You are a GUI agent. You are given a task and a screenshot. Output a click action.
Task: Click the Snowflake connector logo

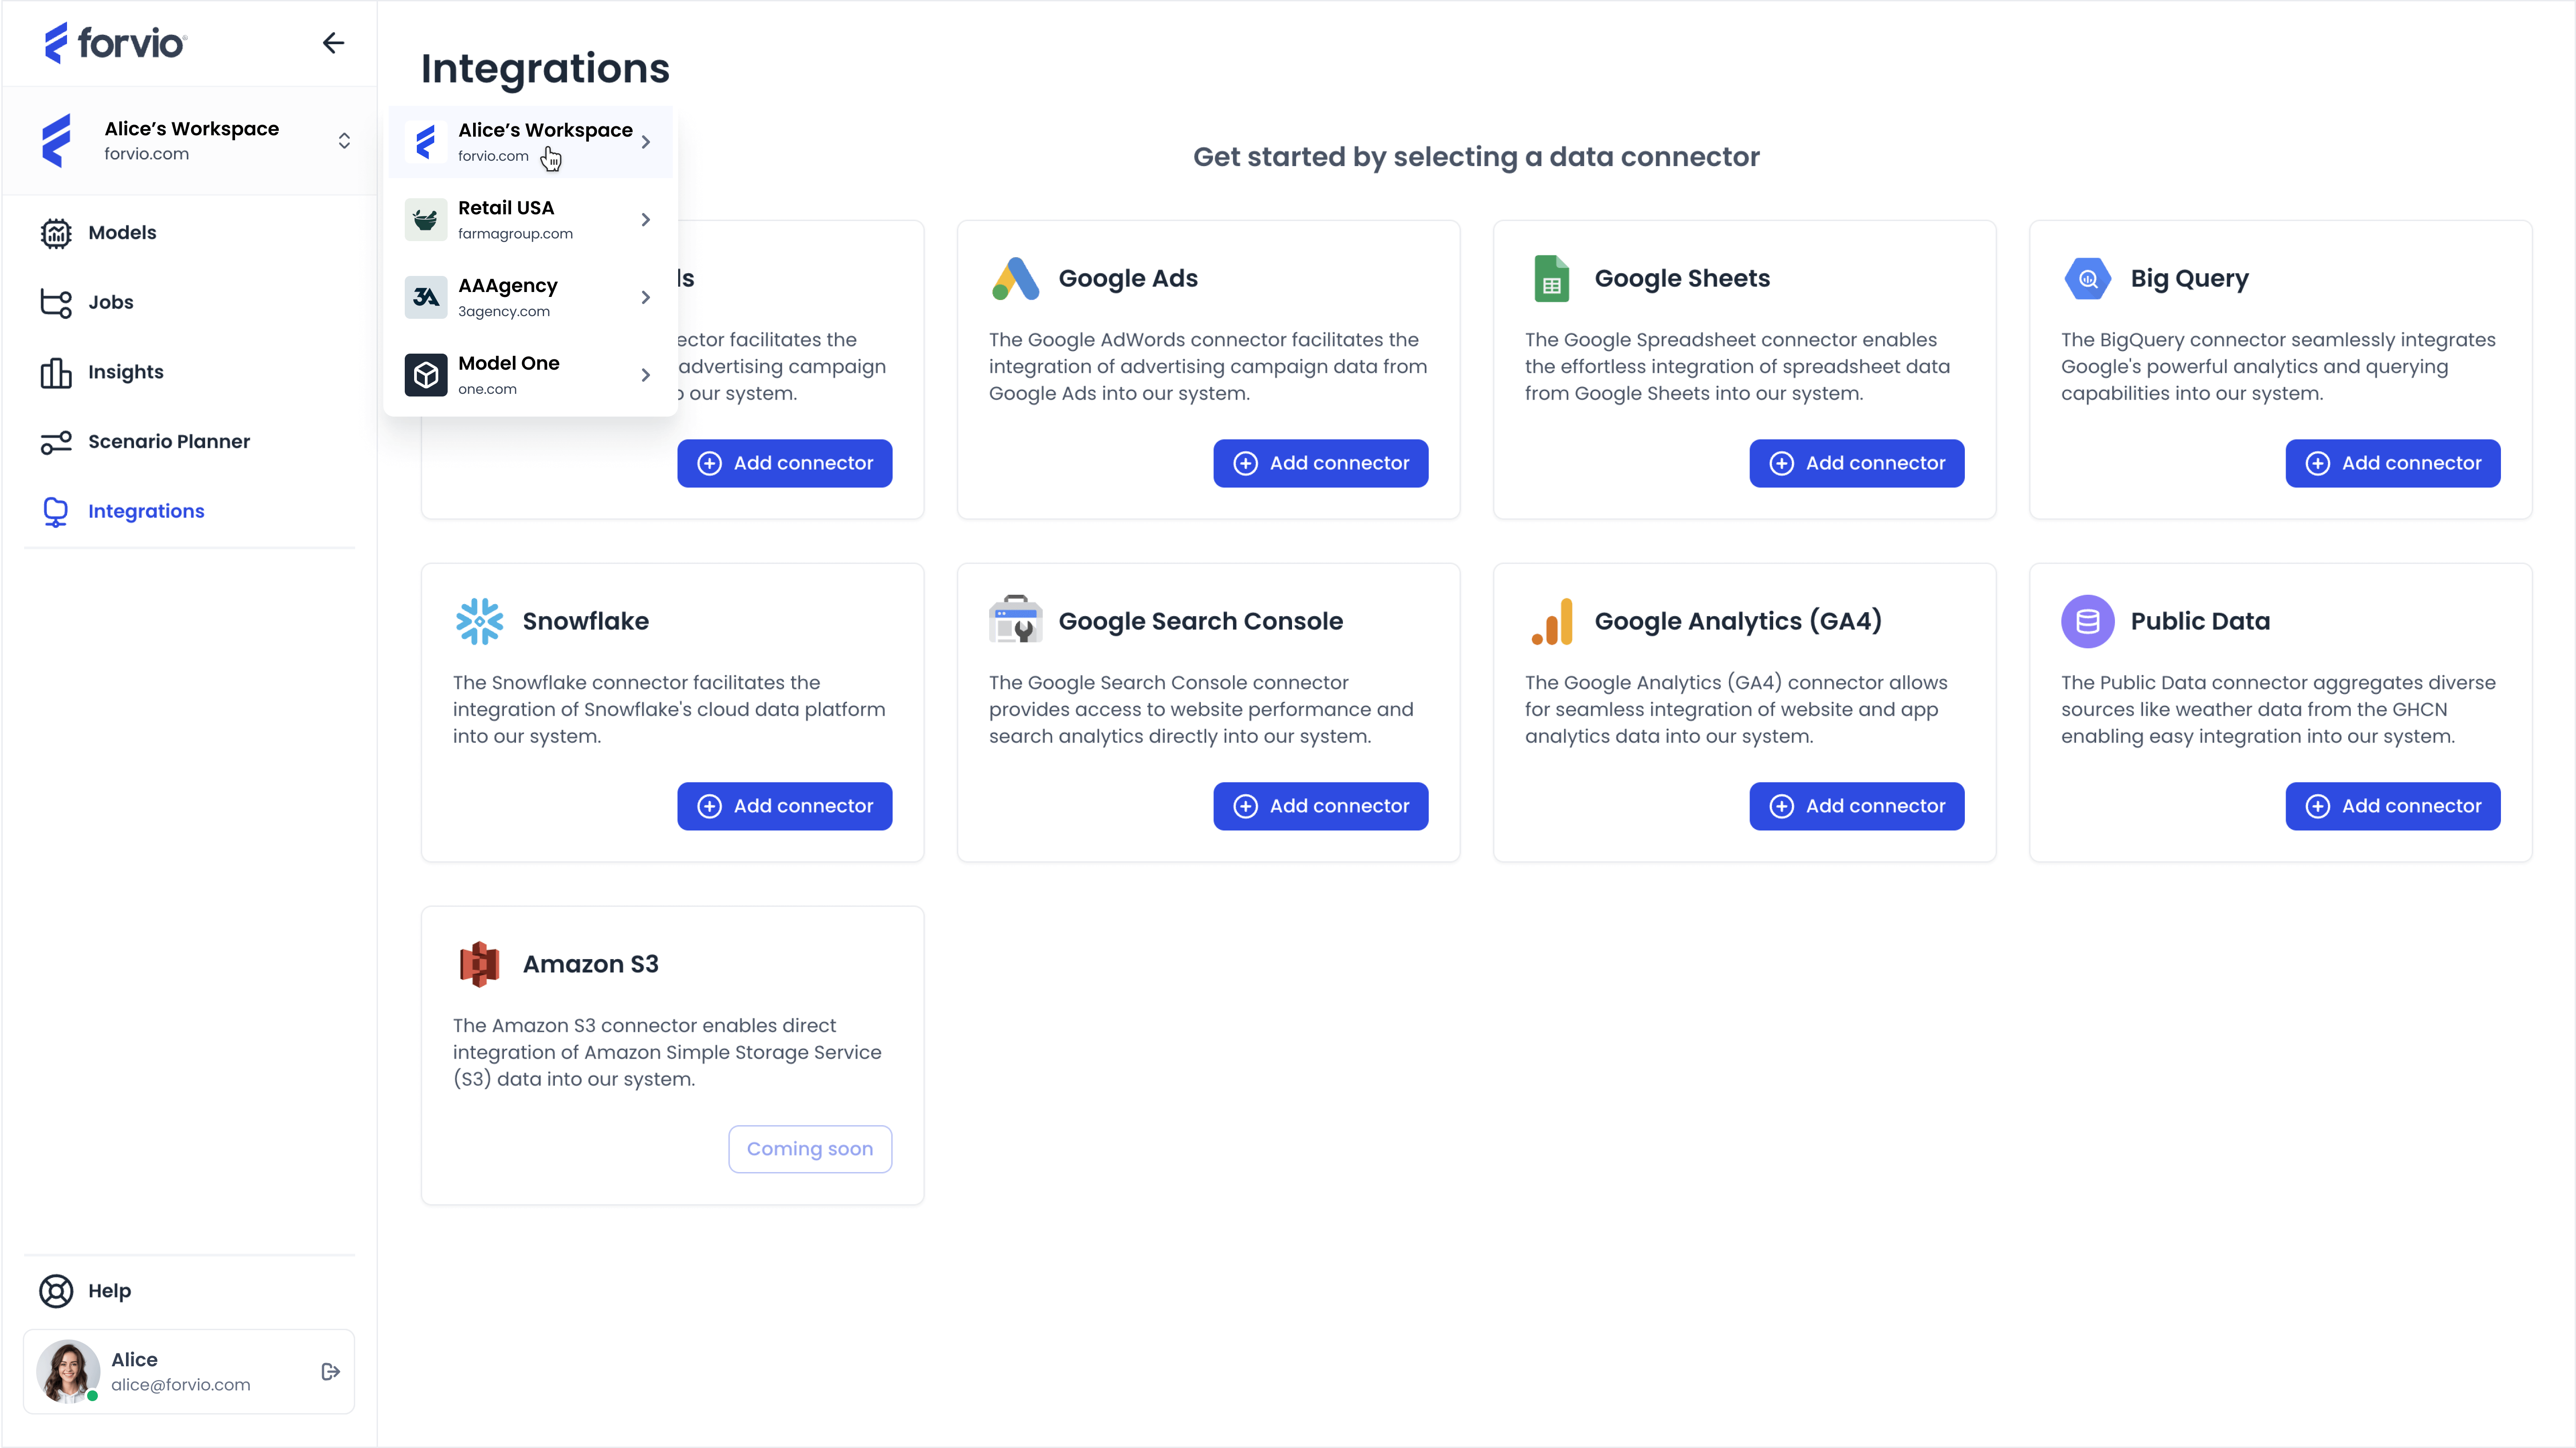coord(479,621)
